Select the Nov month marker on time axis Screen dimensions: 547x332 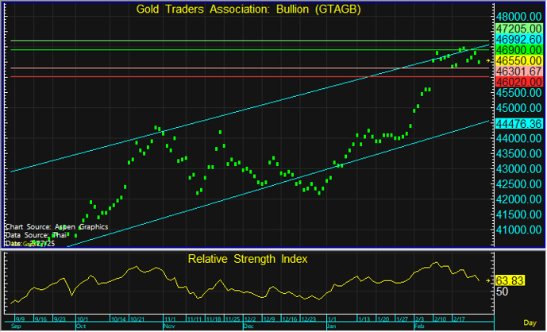168,326
